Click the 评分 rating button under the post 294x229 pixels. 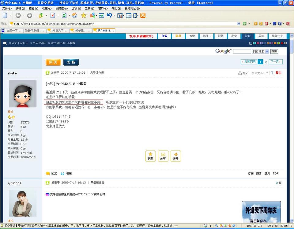175,156
